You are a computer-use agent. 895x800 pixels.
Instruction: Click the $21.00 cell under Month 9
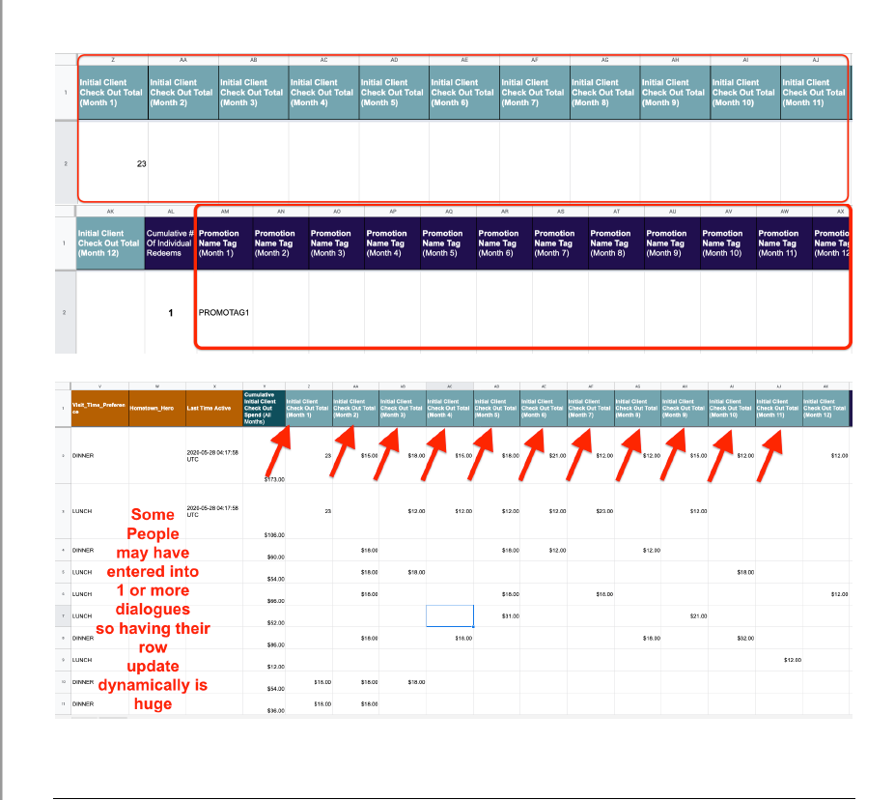pyautogui.click(x=685, y=616)
